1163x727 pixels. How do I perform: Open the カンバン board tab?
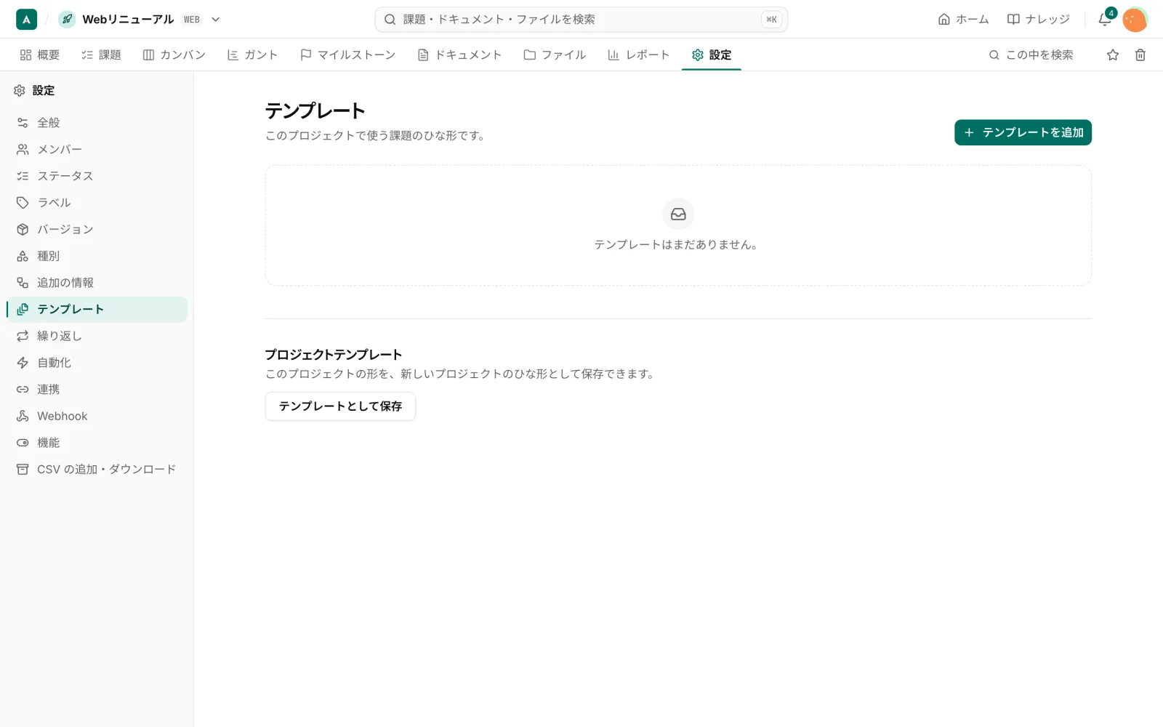[174, 55]
